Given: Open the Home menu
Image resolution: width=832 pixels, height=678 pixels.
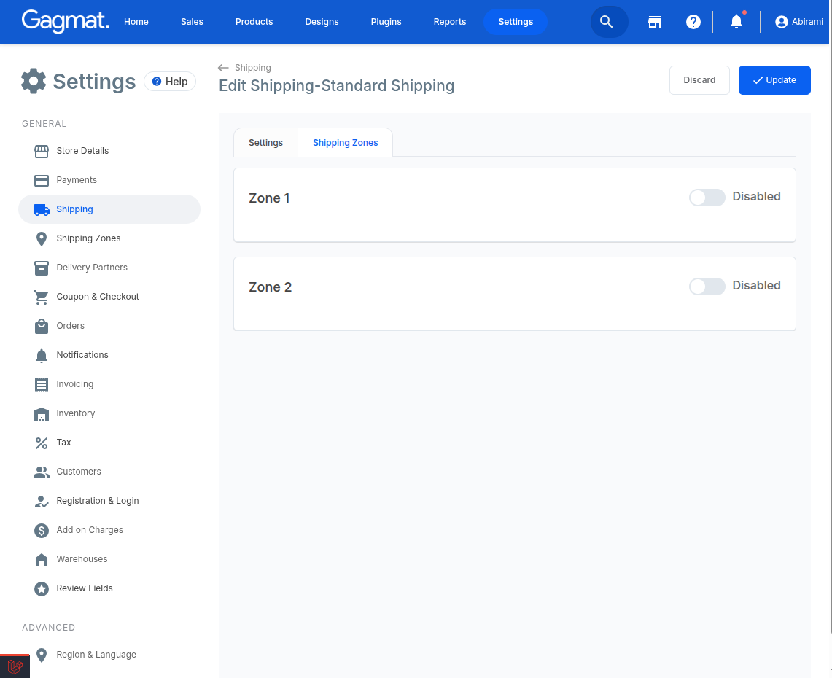Looking at the screenshot, I should [x=136, y=22].
